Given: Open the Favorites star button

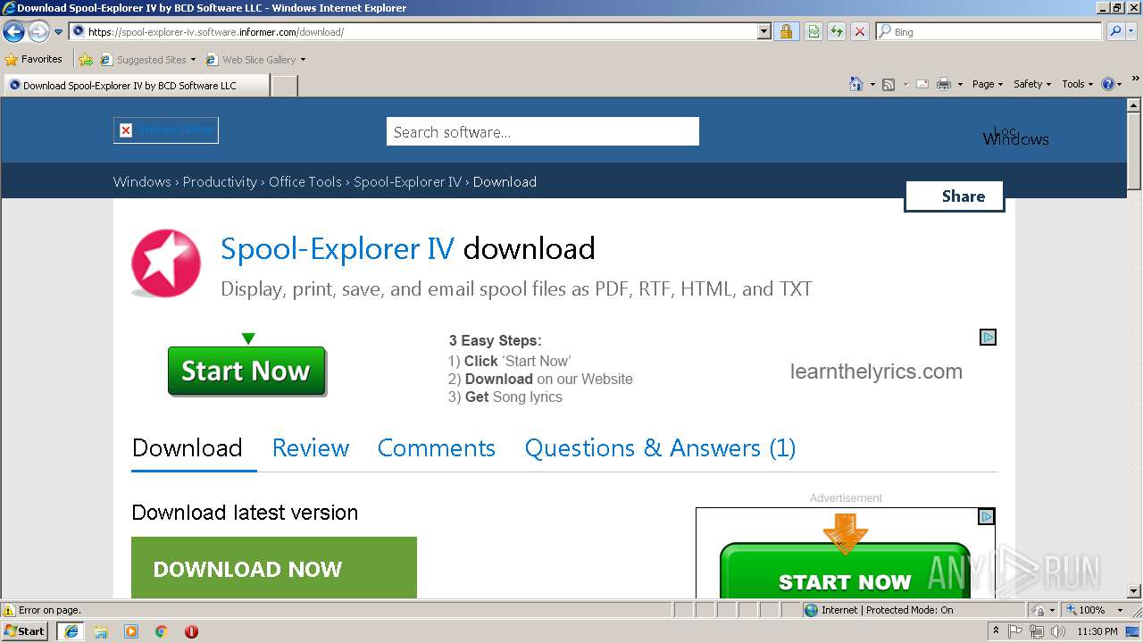Looking at the screenshot, I should coord(33,59).
